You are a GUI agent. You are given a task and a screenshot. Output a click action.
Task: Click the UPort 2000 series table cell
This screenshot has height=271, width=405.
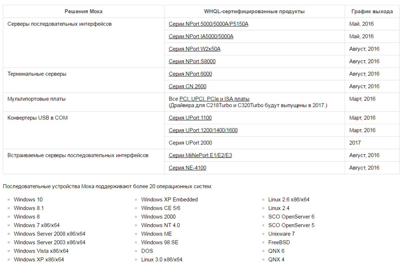pos(254,143)
